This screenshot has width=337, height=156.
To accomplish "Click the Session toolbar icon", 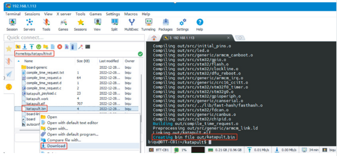I will tap(12, 24).
